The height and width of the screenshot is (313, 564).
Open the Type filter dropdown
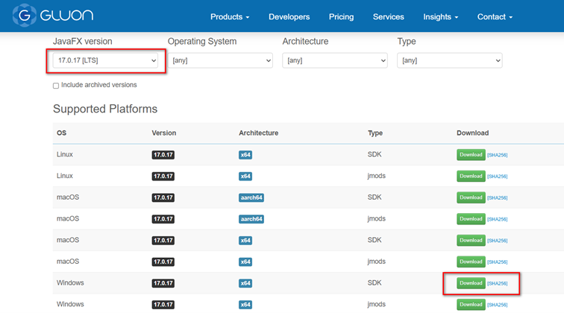tap(450, 60)
